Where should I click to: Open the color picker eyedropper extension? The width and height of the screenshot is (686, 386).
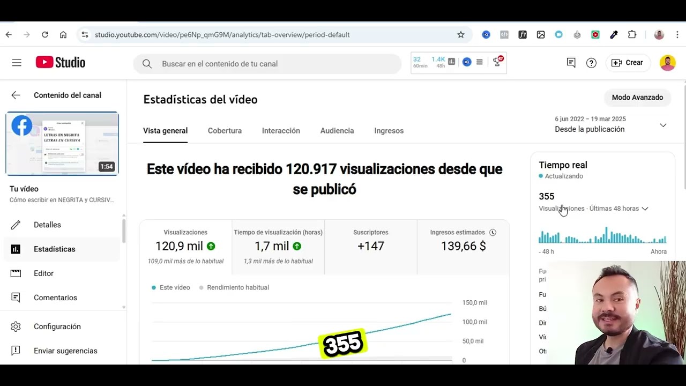[x=614, y=35]
